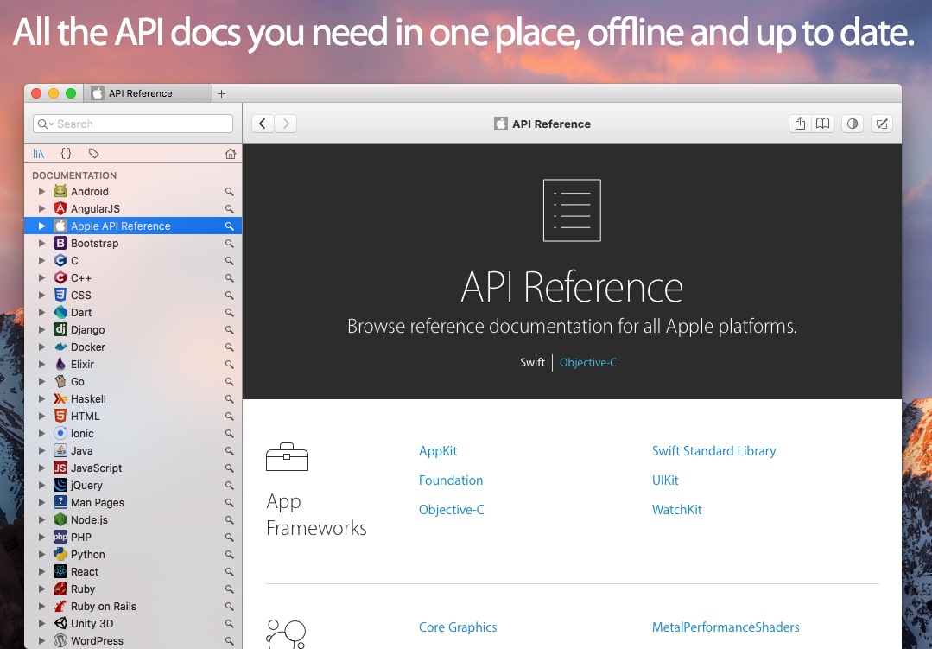932x649 pixels.
Task: Toggle the dark mode contrast icon
Action: click(853, 124)
